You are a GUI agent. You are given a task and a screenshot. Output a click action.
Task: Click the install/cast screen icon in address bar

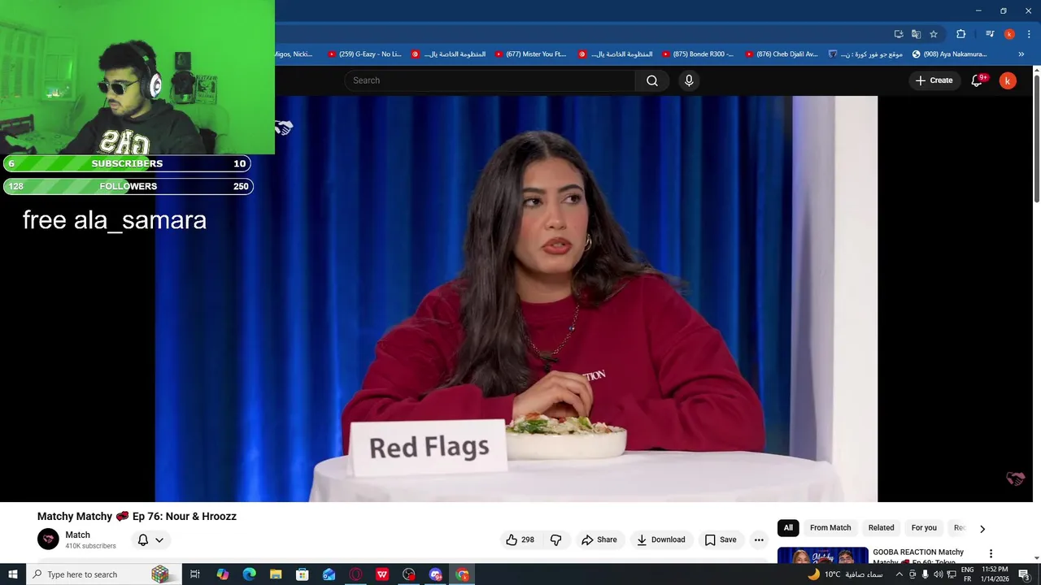click(x=899, y=34)
